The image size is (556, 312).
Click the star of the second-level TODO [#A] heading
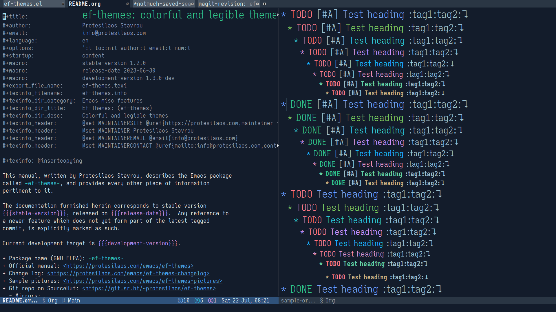tap(290, 28)
